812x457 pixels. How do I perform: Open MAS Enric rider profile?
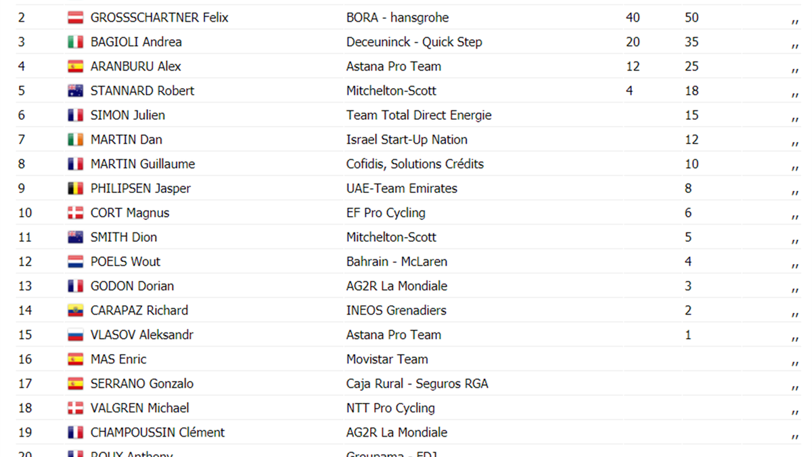(x=118, y=359)
